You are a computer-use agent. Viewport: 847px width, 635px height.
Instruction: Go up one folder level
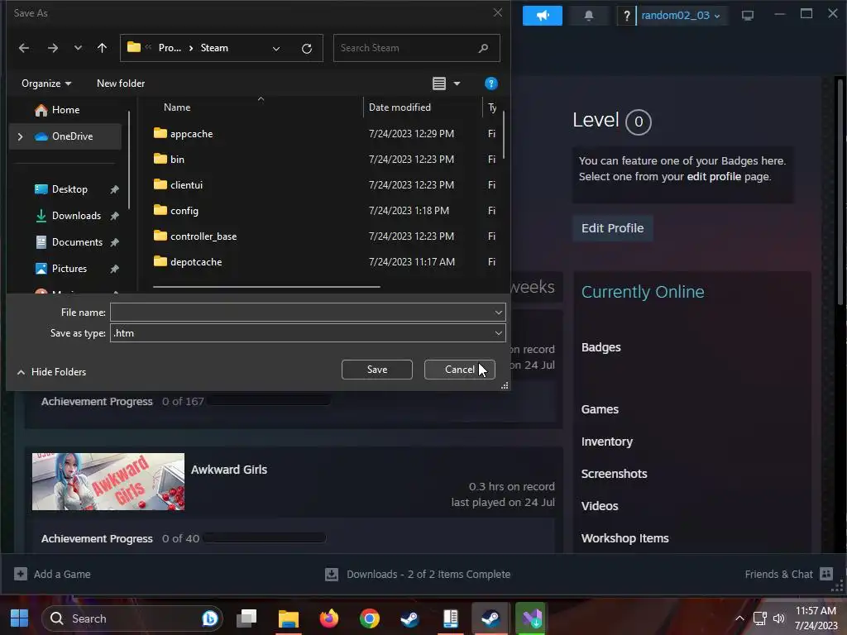point(102,48)
